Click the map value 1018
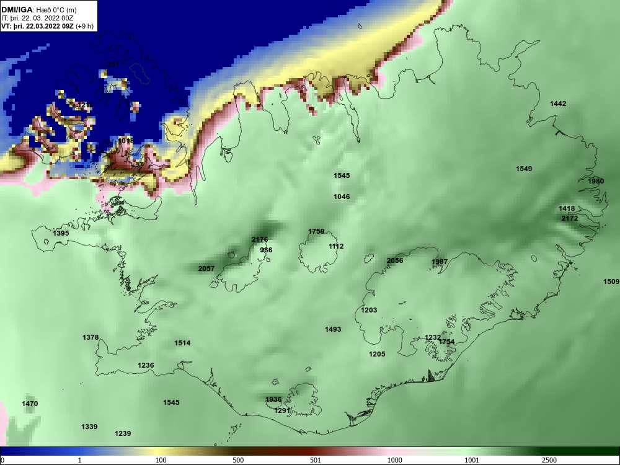The height and width of the screenshot is (465, 620). (126, 141)
